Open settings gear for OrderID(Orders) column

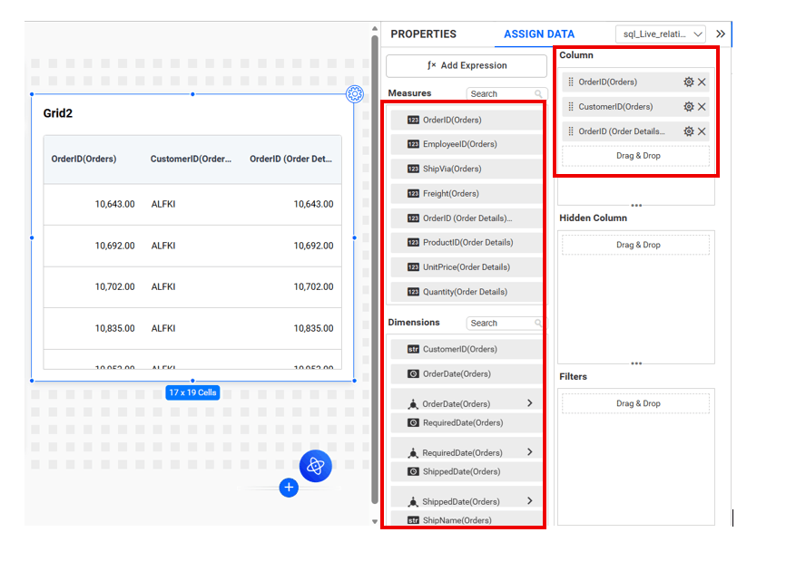(x=688, y=82)
